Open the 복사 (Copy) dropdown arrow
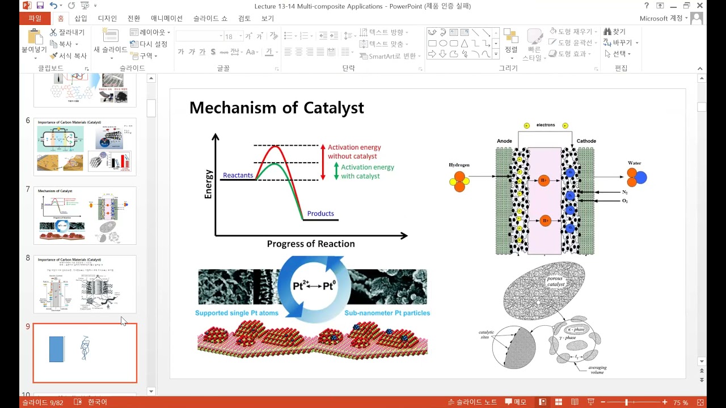Image resolution: width=726 pixels, height=408 pixels. [x=77, y=44]
